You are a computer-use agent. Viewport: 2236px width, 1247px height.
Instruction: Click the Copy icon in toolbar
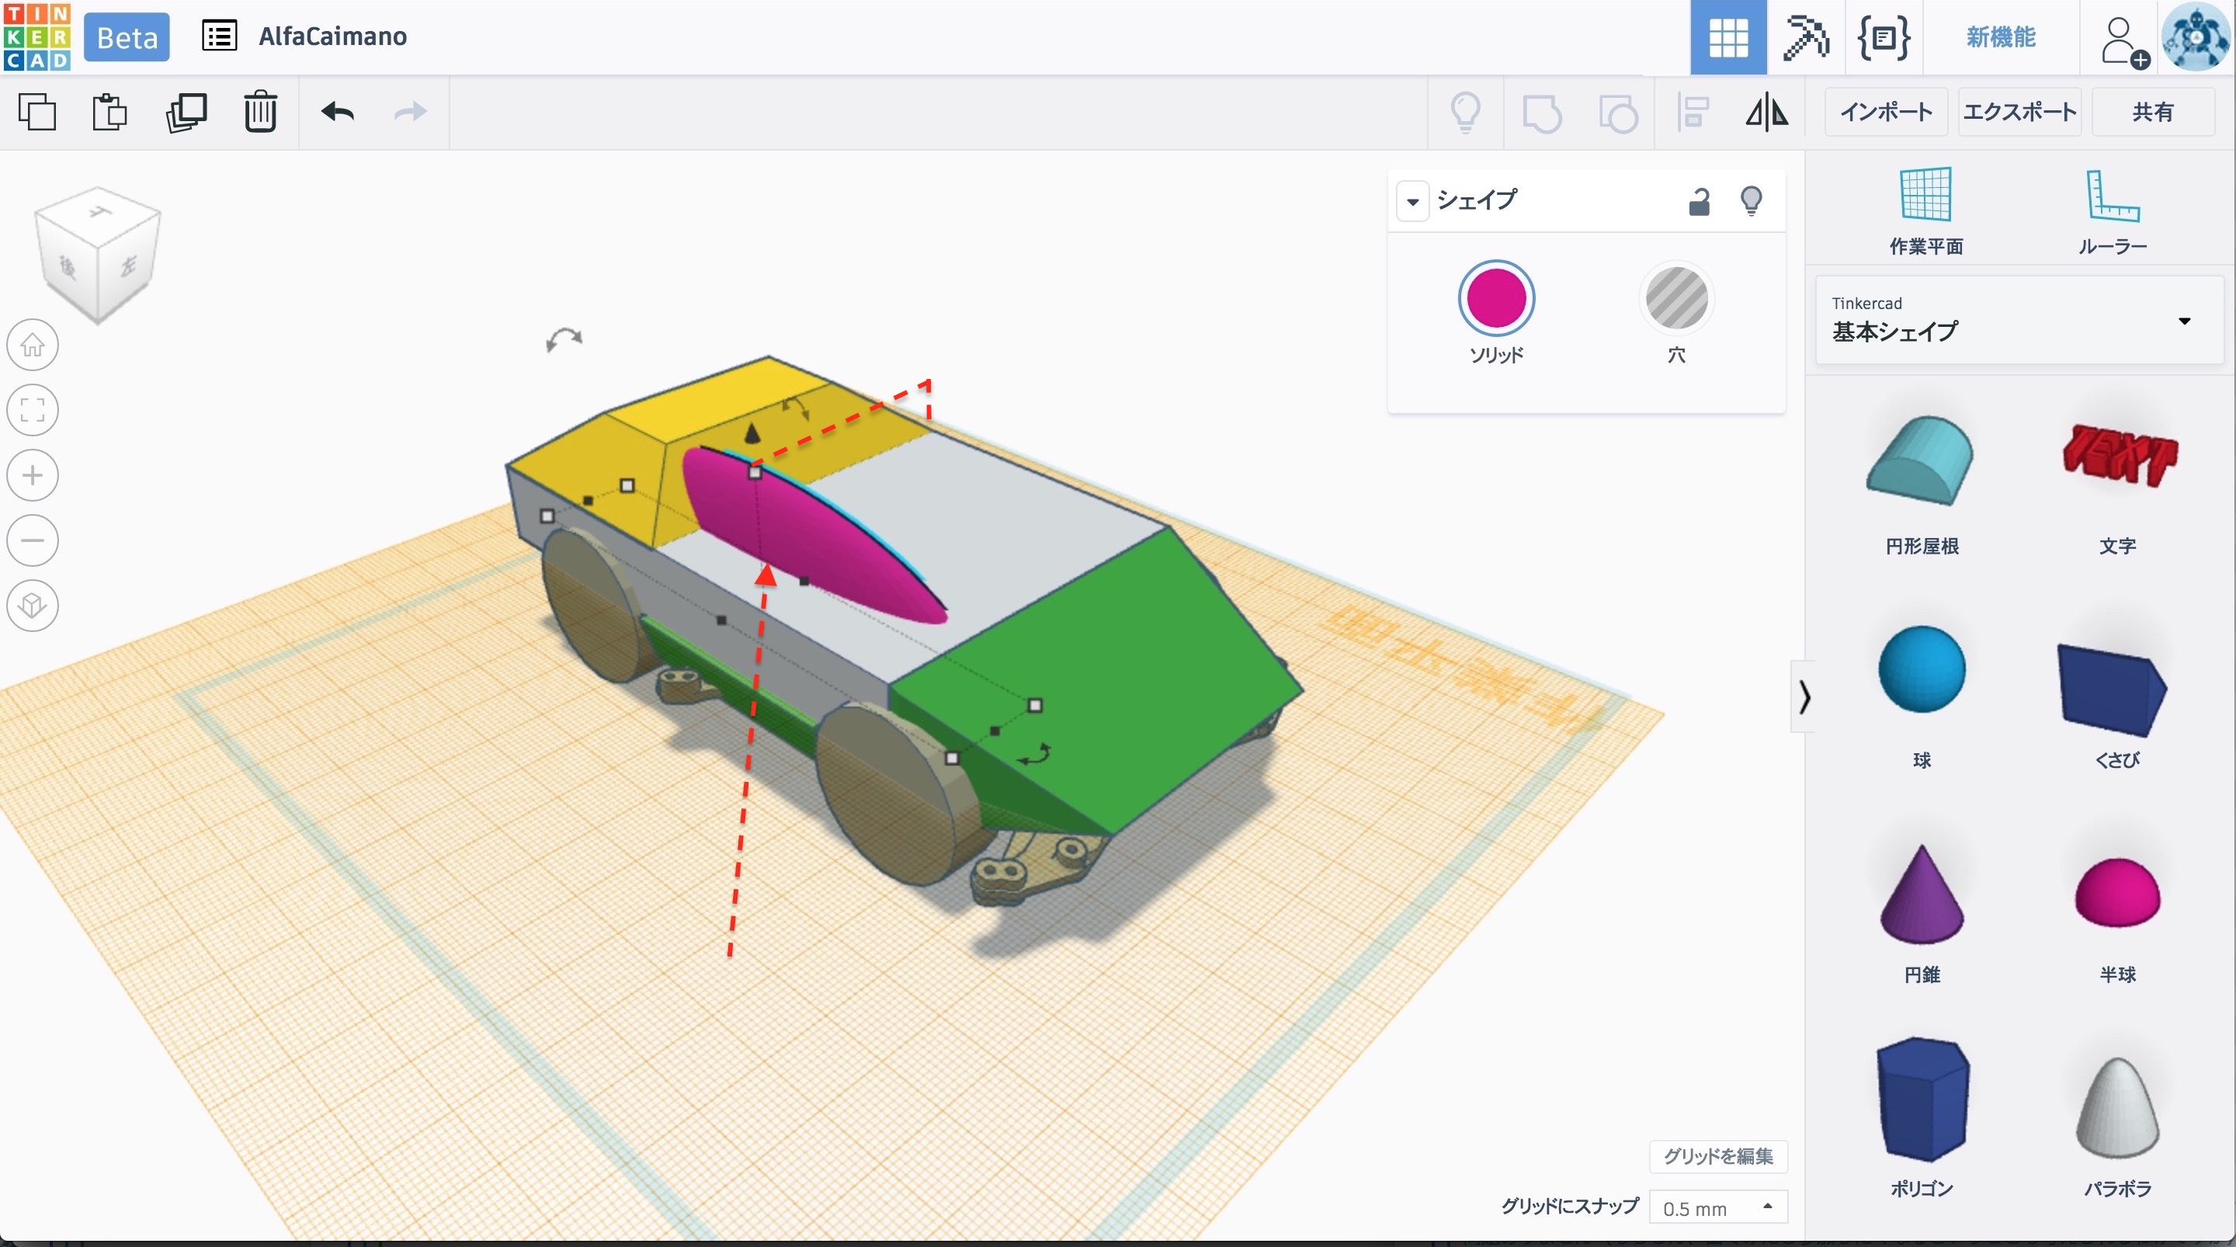37,112
